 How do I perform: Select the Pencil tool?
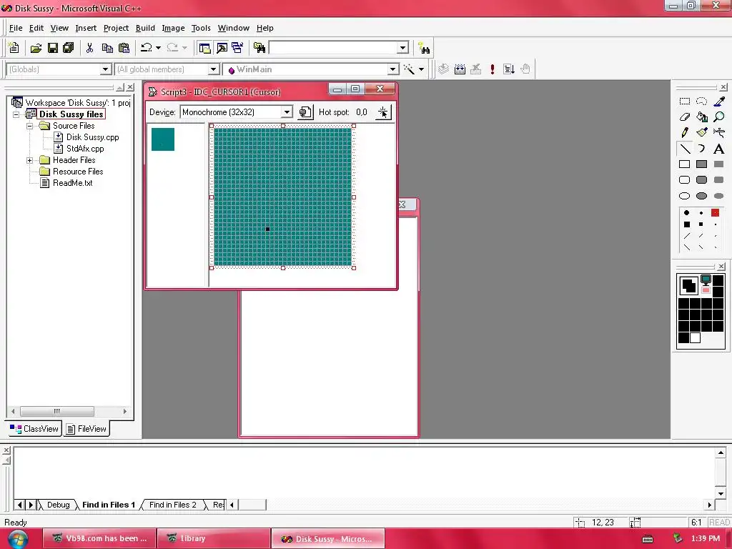684,132
